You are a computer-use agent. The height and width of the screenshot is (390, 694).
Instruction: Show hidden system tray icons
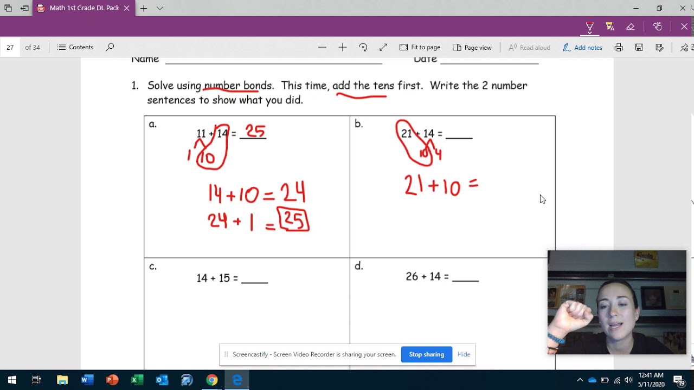pyautogui.click(x=580, y=380)
